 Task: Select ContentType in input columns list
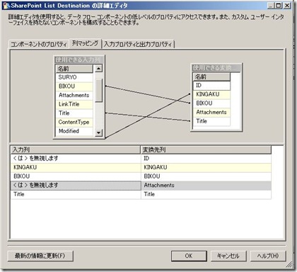[74, 122]
